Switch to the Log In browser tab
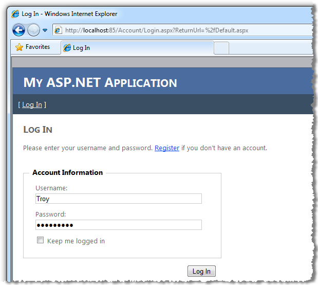Image resolution: width=318 pixels, height=285 pixels. [137, 48]
